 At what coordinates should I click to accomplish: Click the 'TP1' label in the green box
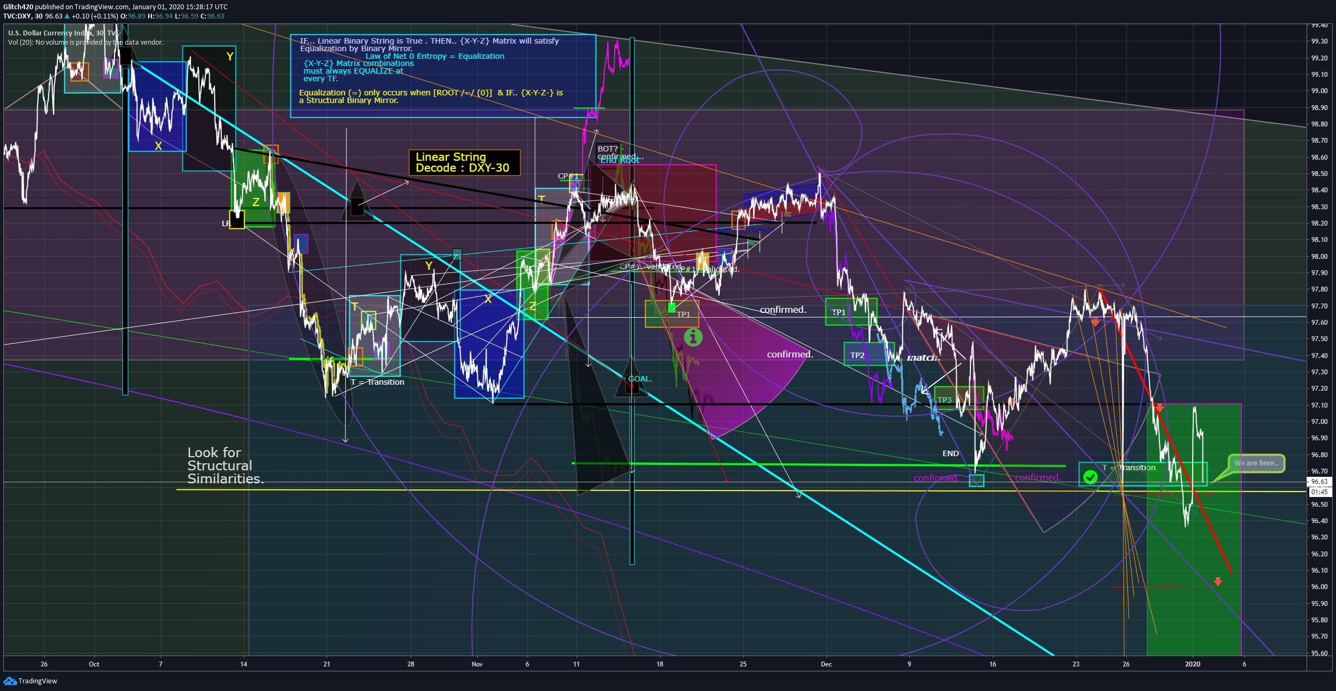coord(839,312)
